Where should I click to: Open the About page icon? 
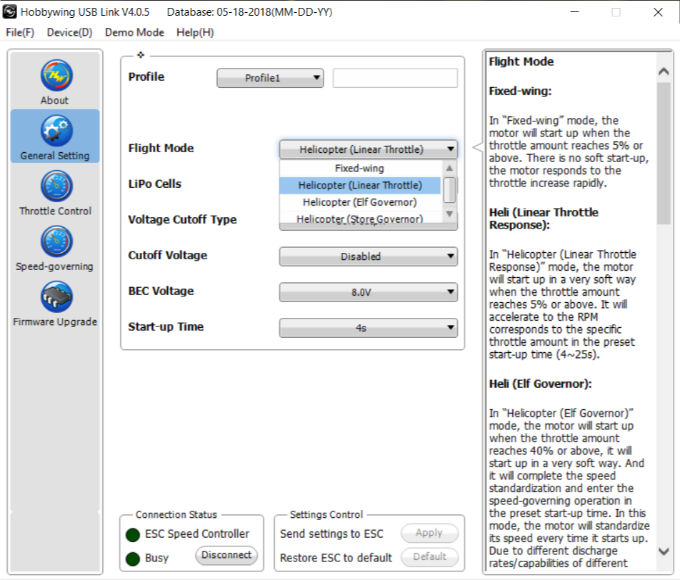pyautogui.click(x=56, y=76)
